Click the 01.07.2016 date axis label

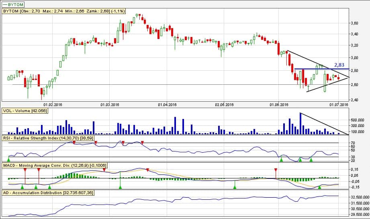[x=338, y=104]
